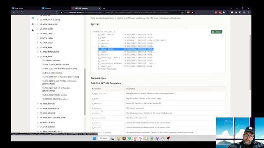The width and height of the screenshot is (264, 148).
Task: Open 35.5 IS_DESKTOP_UI Function (Deprecated) link
Action: coord(61,77)
